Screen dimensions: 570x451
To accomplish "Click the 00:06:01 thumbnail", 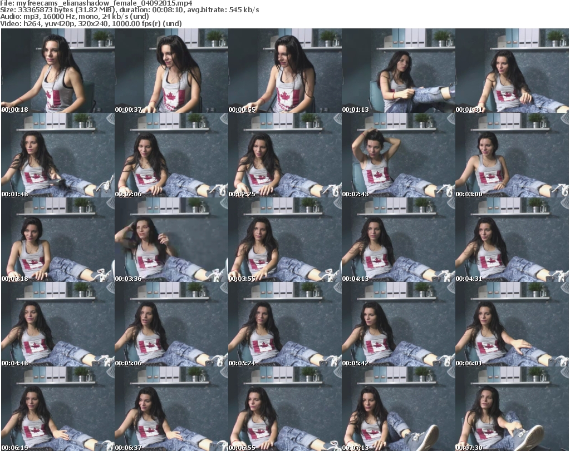I will (x=512, y=324).
